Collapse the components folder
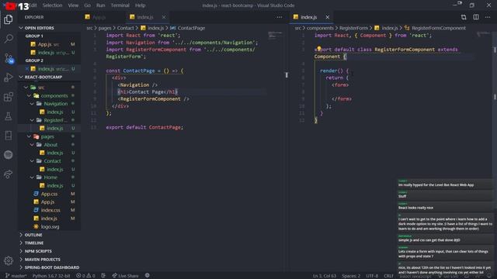Screen dimensions: 497x279 [x=49, y=95]
